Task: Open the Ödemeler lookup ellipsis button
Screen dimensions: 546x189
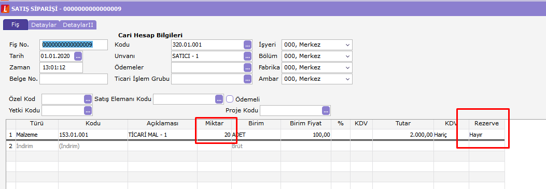Action: pos(247,67)
